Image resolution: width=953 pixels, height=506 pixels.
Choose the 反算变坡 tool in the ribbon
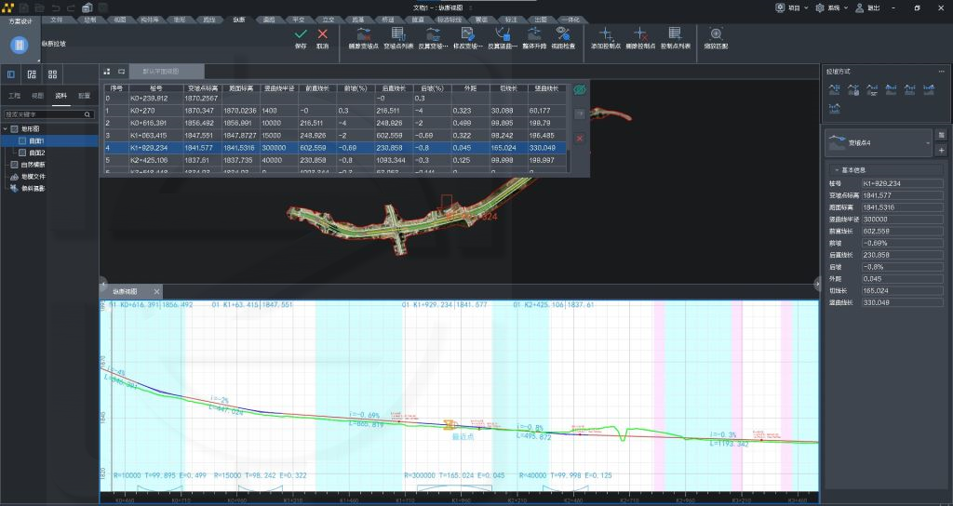coord(433,37)
